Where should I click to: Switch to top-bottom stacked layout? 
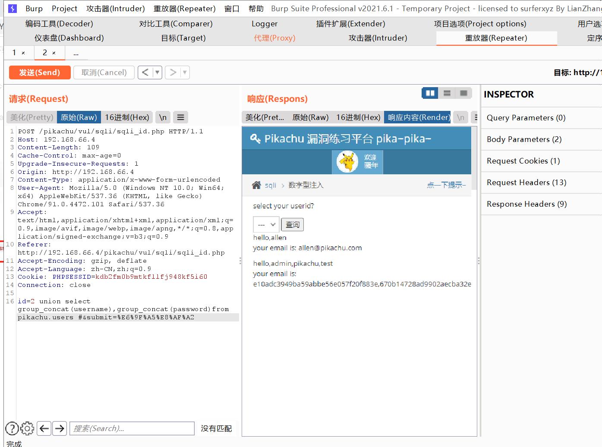(447, 93)
